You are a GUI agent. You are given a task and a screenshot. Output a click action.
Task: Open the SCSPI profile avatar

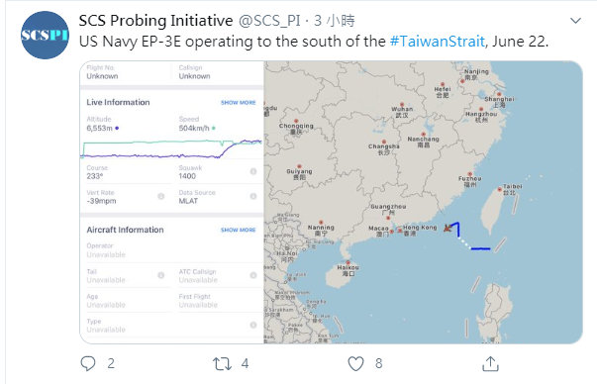pos(45,35)
